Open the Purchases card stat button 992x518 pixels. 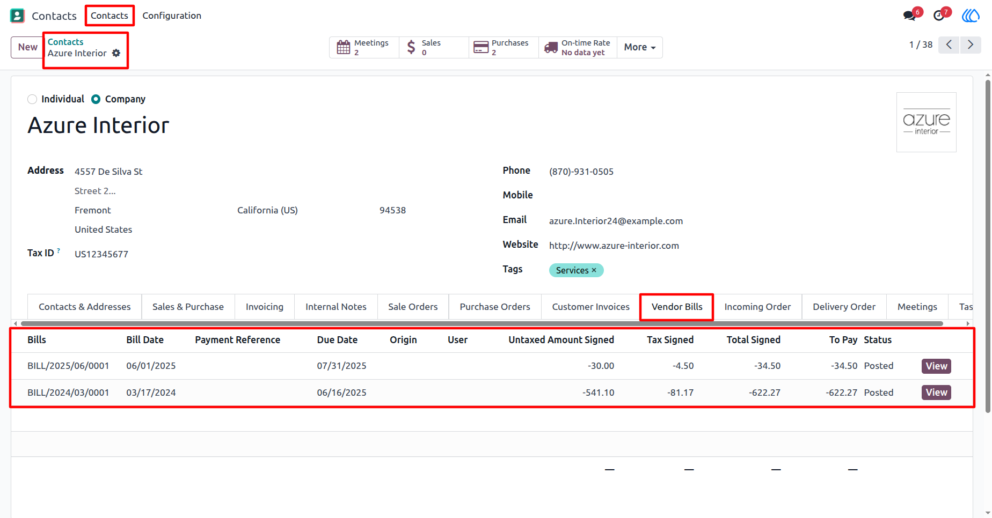pyautogui.click(x=504, y=47)
